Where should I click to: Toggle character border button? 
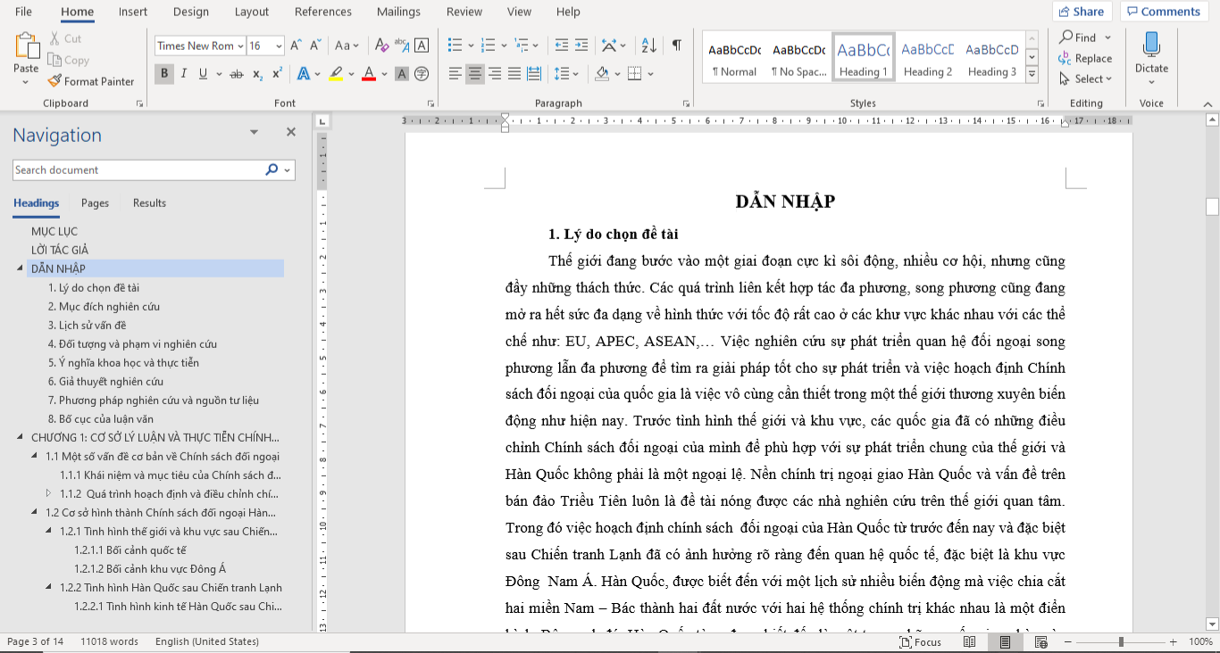(422, 45)
